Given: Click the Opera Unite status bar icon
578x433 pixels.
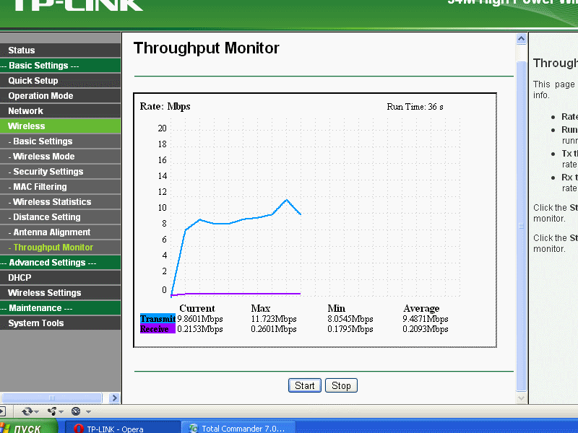Looking at the screenshot, I should pos(52,411).
